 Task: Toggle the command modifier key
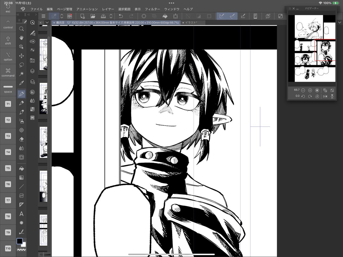pos(8,72)
